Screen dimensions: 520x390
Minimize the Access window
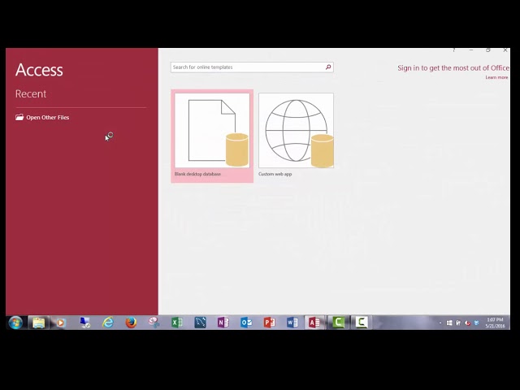coord(471,50)
